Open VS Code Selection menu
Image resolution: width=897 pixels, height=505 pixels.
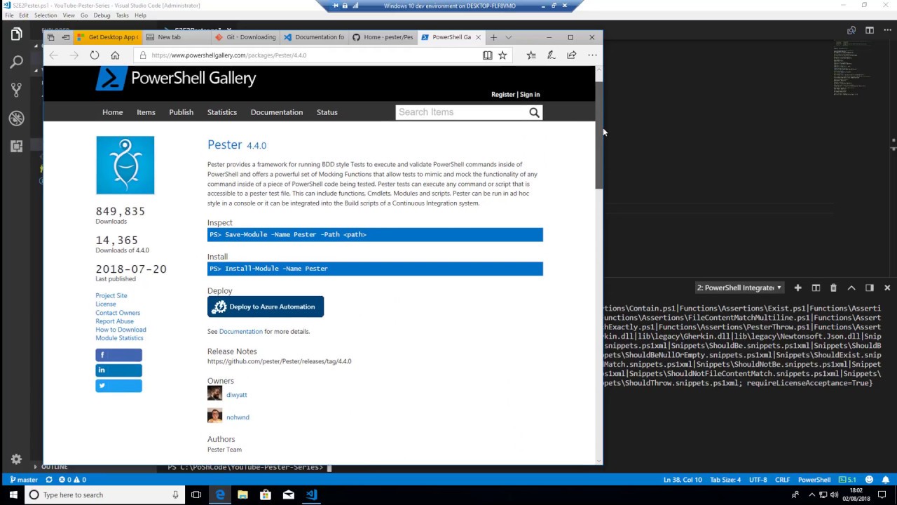(x=46, y=15)
